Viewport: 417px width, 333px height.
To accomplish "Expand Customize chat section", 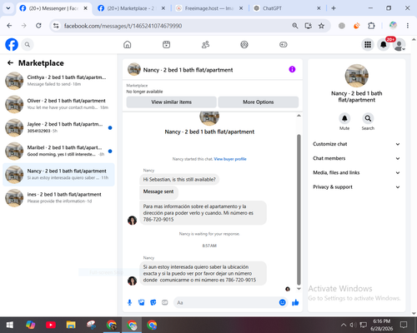I will click(356, 144).
